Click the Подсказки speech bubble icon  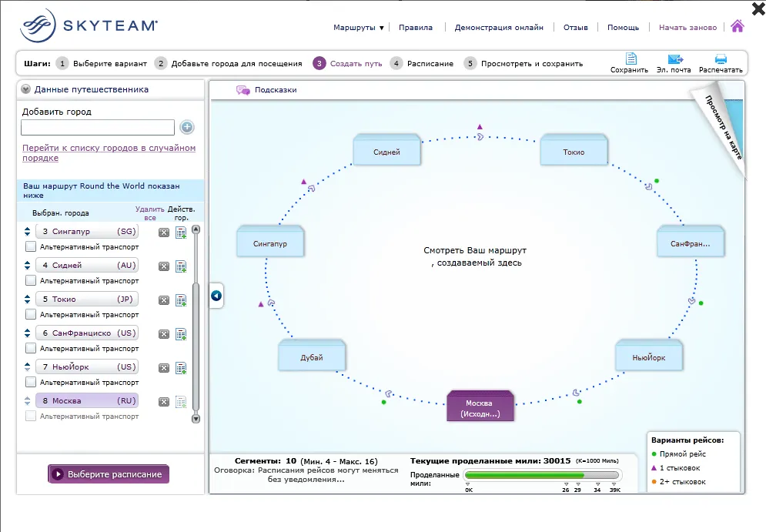(x=243, y=90)
